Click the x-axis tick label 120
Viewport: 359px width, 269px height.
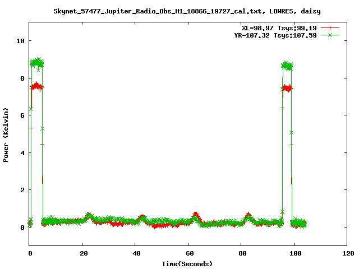(x=348, y=253)
